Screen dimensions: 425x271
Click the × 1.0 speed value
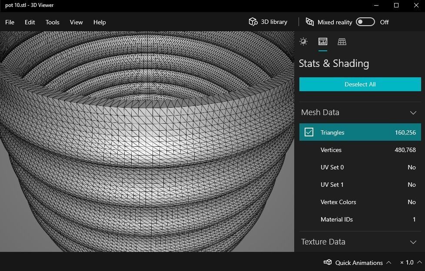pos(407,262)
